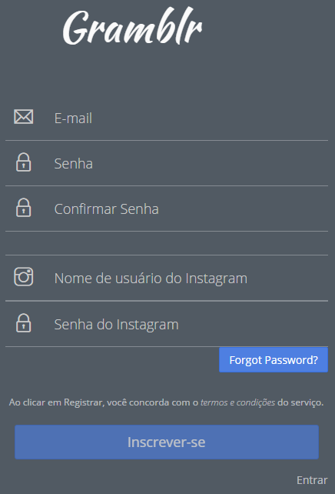Click the Gramblr logo at top
Screen dimensions: 335x494
[x=132, y=27]
